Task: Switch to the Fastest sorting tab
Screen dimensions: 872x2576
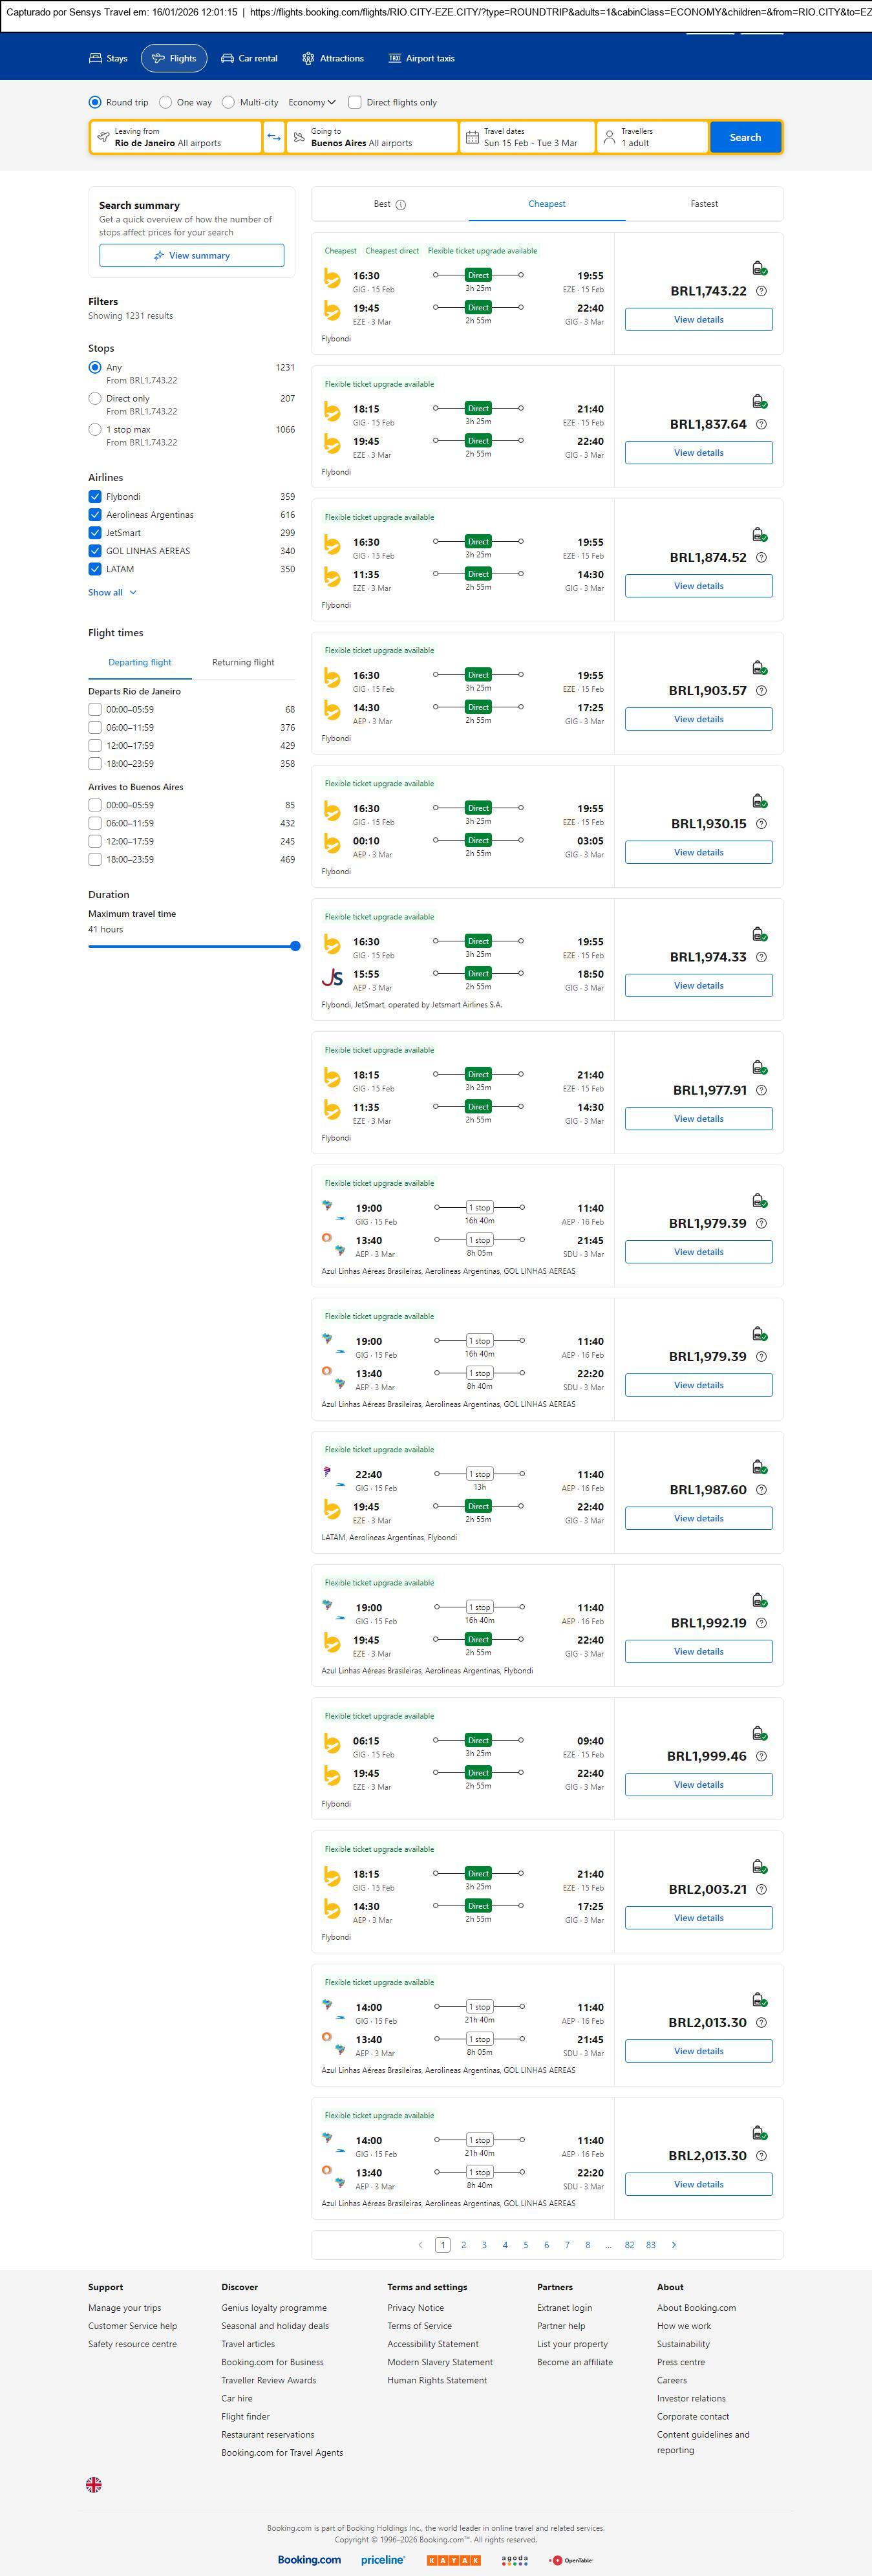Action: [x=704, y=204]
